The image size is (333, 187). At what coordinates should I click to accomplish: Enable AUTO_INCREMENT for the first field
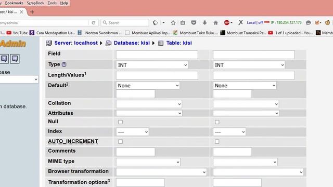point(120,141)
